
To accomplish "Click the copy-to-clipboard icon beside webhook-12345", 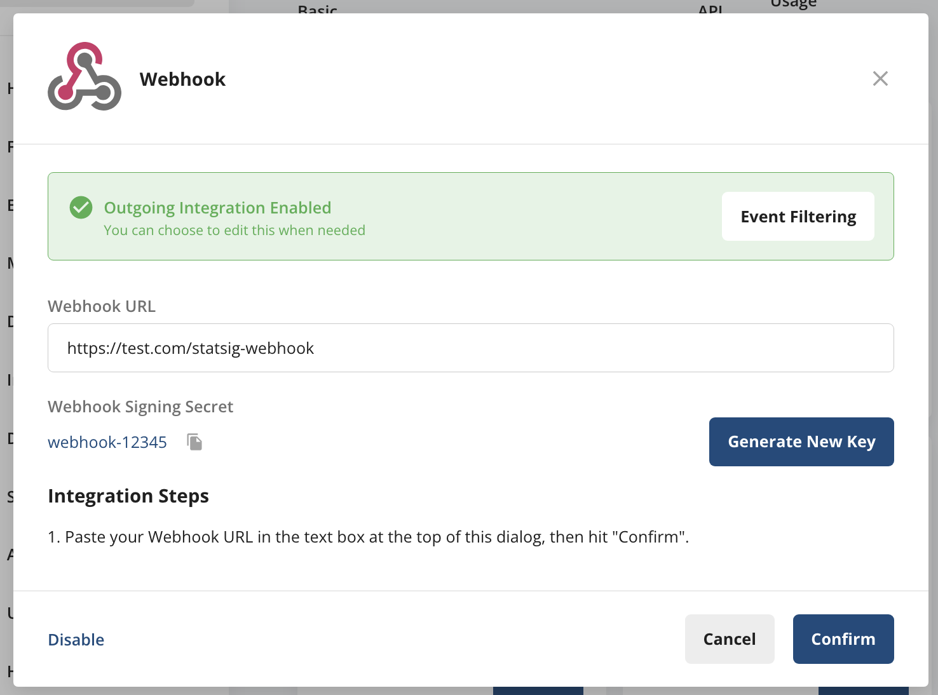I will pos(194,442).
